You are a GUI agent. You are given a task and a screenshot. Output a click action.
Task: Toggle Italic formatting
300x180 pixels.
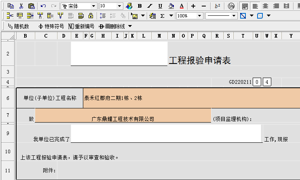150,6
